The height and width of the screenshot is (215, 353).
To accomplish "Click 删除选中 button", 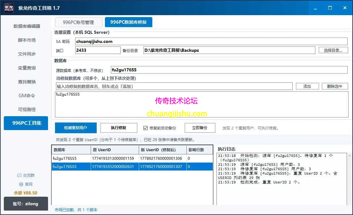I will click(x=335, y=87).
